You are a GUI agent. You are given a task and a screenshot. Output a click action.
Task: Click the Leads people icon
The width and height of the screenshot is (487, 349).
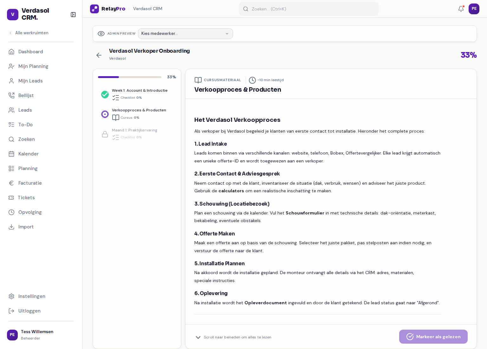11,110
